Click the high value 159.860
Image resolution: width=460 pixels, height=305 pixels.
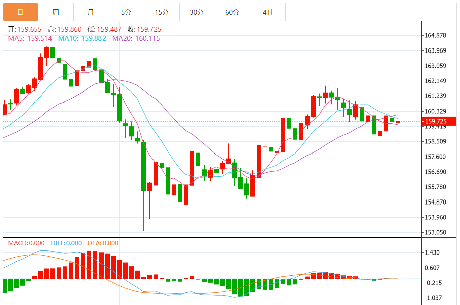(69, 29)
